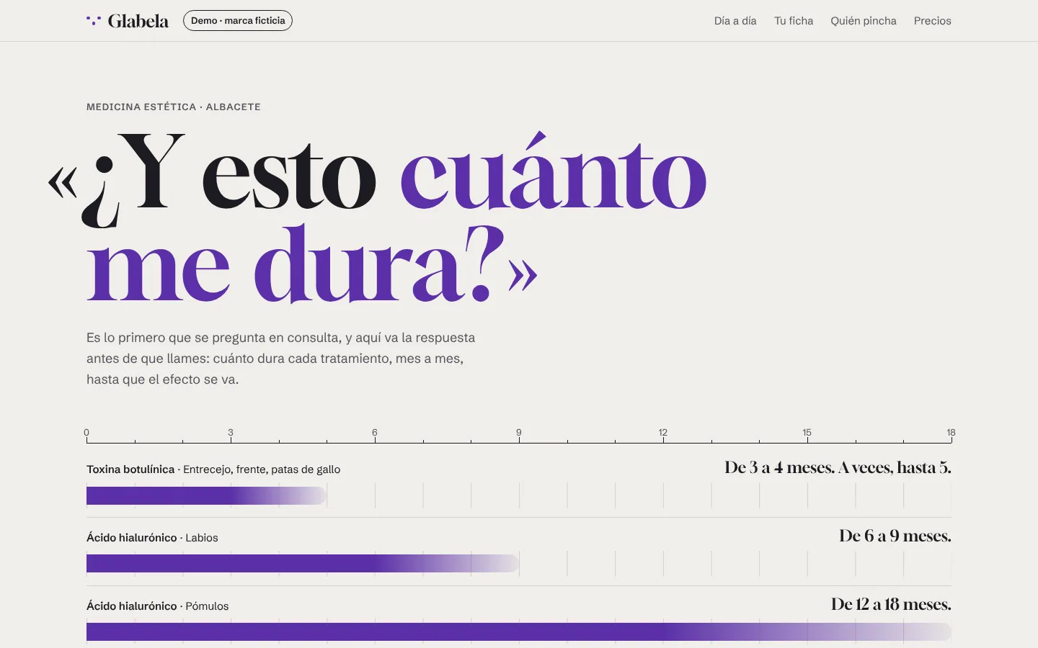The image size is (1038, 648).
Task: Open the Precios page
Action: 933,21
